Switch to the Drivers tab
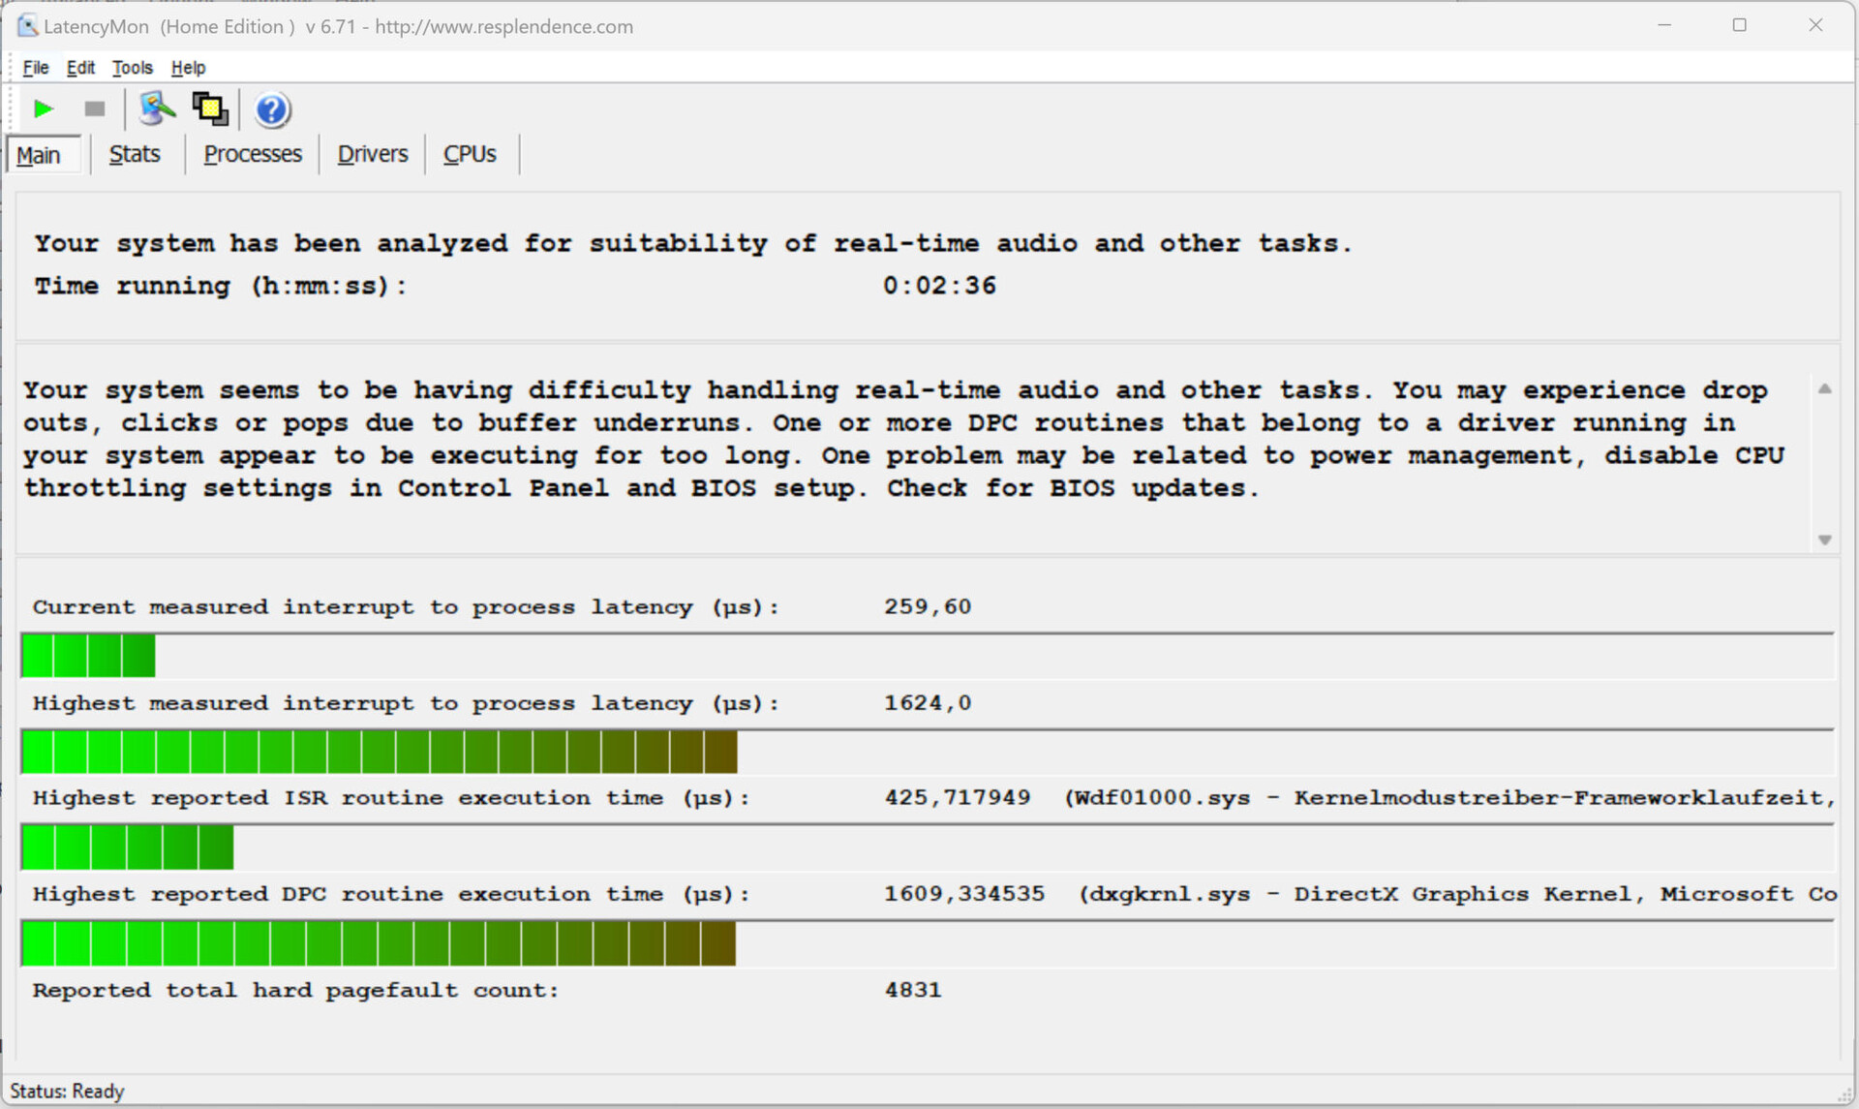Viewport: 1859px width, 1109px height. click(373, 154)
